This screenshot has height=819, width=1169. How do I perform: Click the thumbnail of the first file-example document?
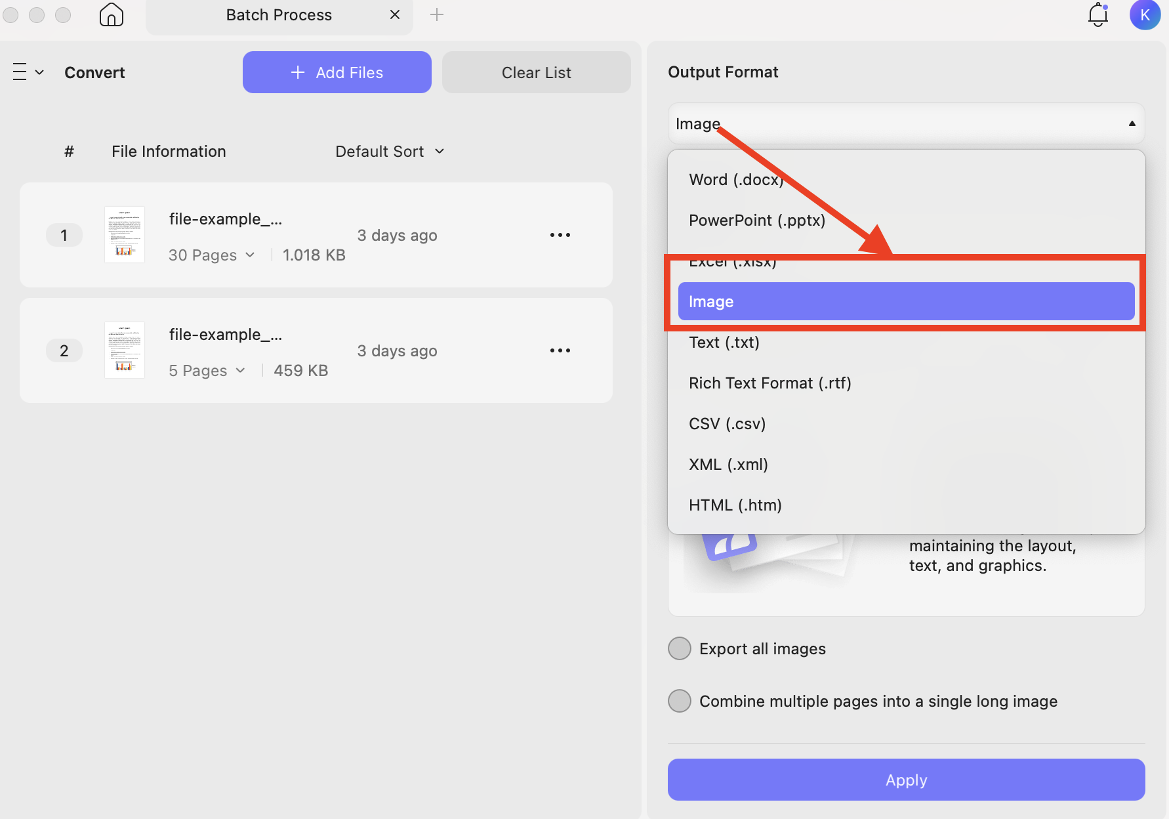(x=124, y=234)
